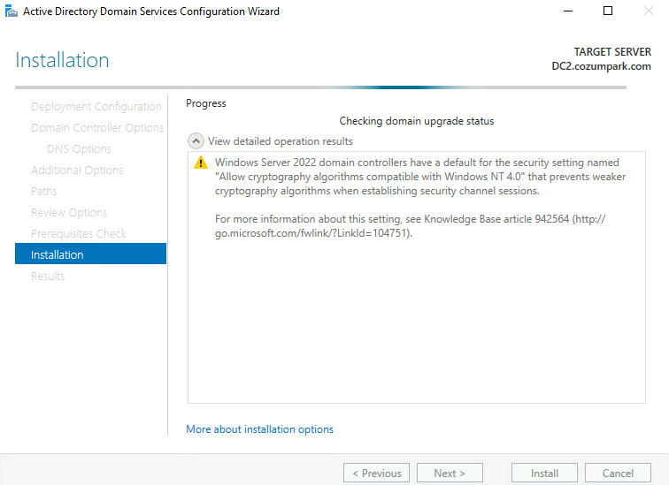Select DNS Options step
Image resolution: width=669 pixels, height=485 pixels.
[x=79, y=149]
